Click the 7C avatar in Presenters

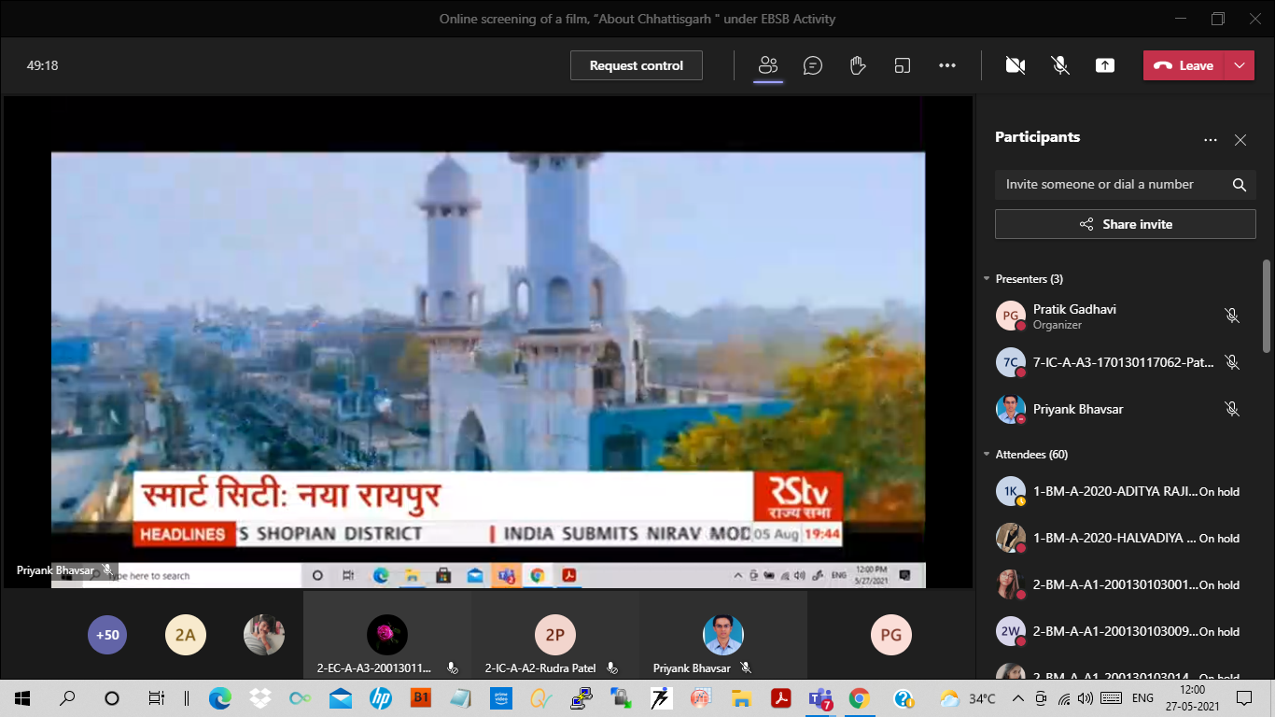[x=1011, y=362]
